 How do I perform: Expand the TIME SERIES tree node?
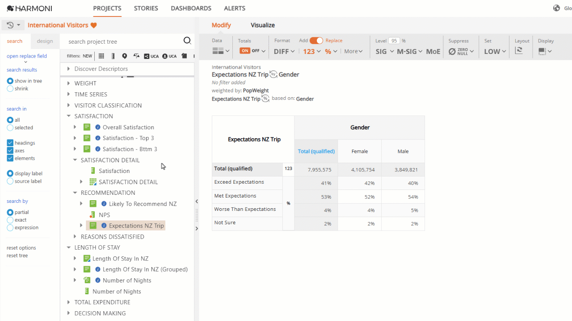68,94
